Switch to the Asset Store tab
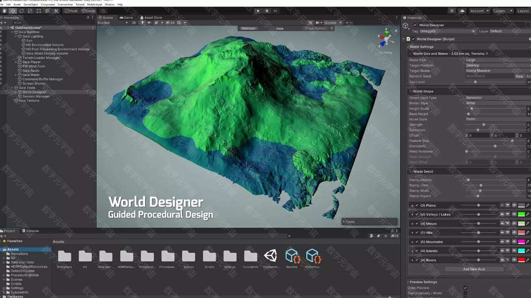Viewport: 531px width, 298px height. click(151, 17)
